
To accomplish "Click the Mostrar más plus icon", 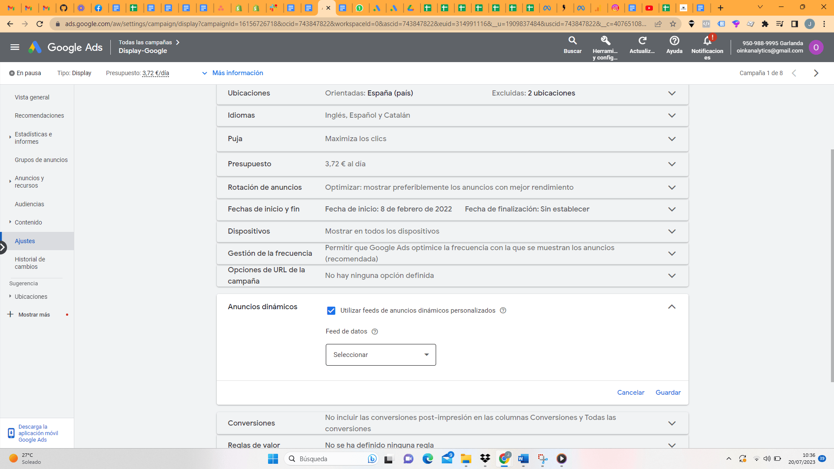I will (x=10, y=314).
